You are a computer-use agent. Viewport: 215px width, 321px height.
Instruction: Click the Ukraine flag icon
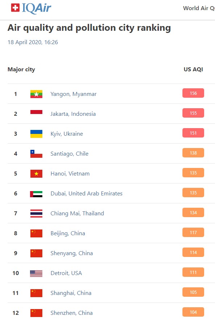tap(36, 134)
